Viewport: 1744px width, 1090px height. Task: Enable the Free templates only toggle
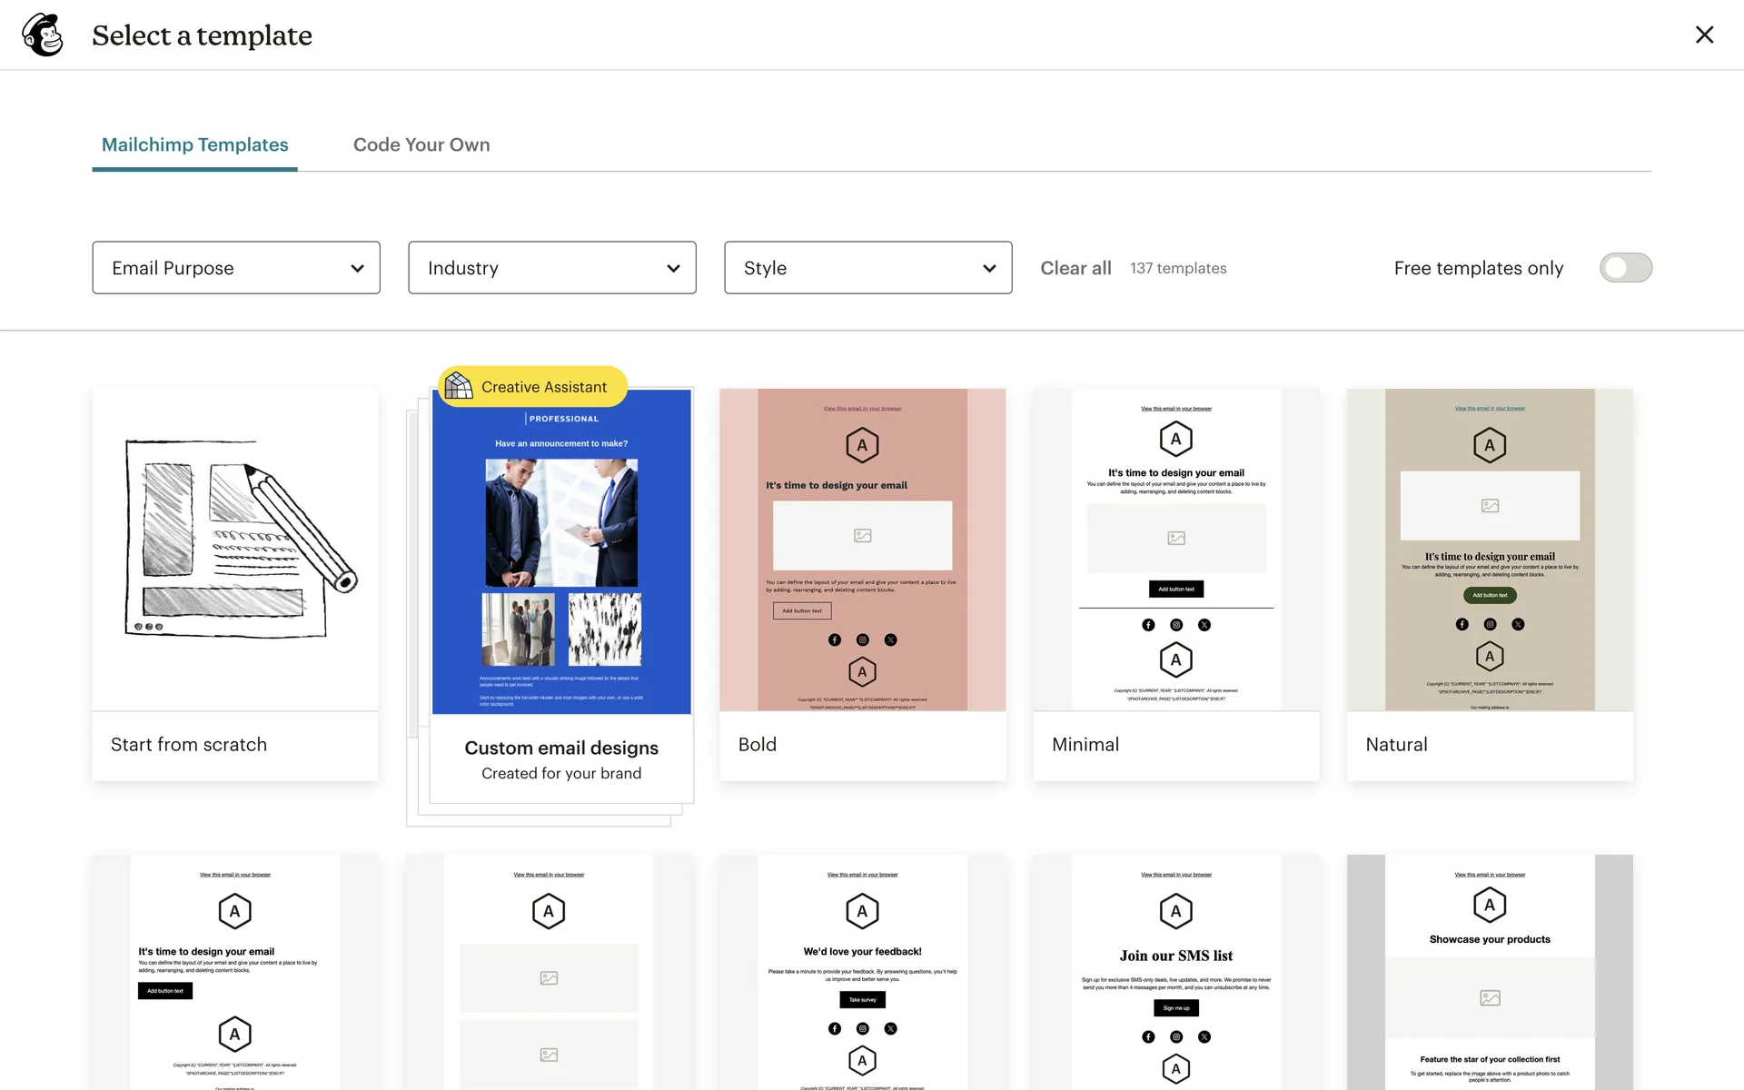tap(1625, 268)
